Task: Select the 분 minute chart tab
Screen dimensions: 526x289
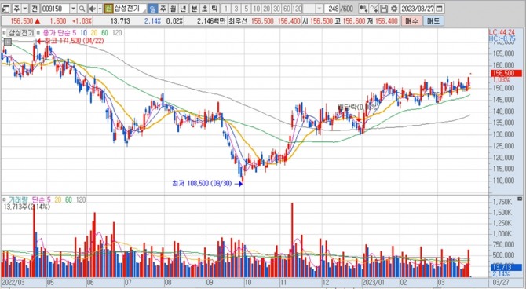Action: click(x=194, y=9)
